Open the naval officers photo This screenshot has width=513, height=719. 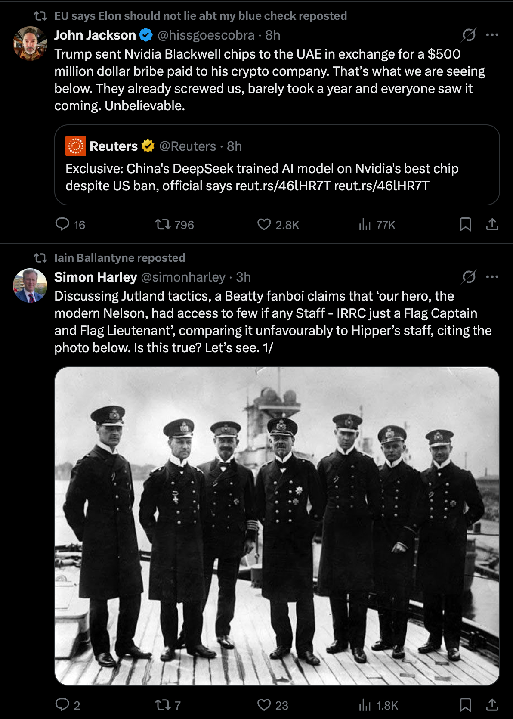[277, 526]
